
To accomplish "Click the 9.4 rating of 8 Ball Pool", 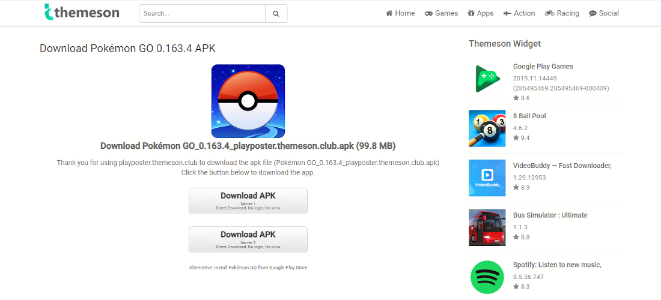I will pyautogui.click(x=521, y=137).
